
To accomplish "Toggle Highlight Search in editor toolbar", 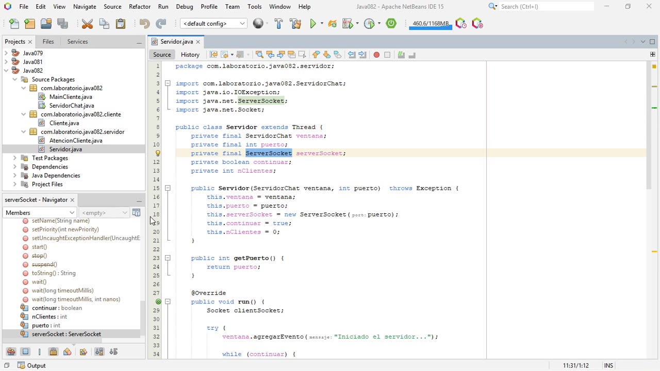I will pyautogui.click(x=291, y=55).
